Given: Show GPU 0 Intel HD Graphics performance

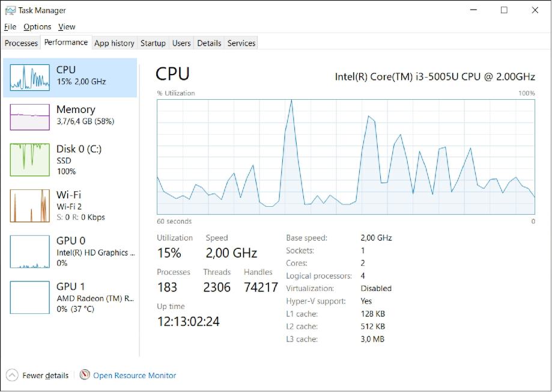Looking at the screenshot, I should tap(30, 251).
